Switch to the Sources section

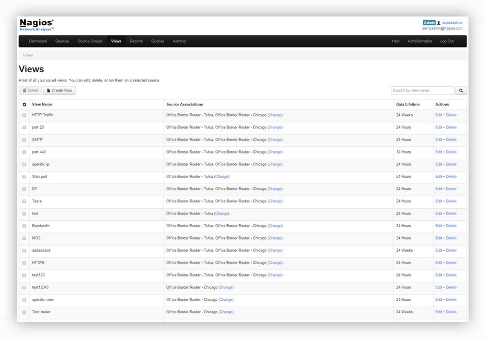pyautogui.click(x=62, y=41)
